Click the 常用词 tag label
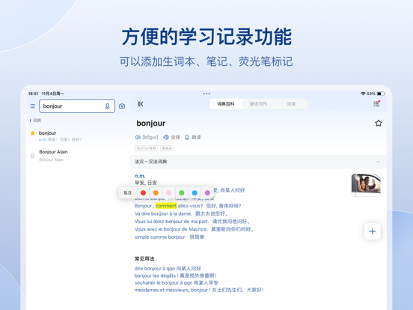The height and width of the screenshot is (310, 413). point(167,148)
